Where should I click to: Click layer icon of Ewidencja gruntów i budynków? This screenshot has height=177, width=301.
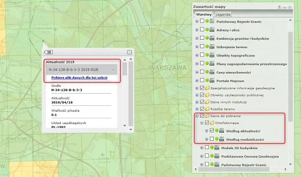point(212,38)
